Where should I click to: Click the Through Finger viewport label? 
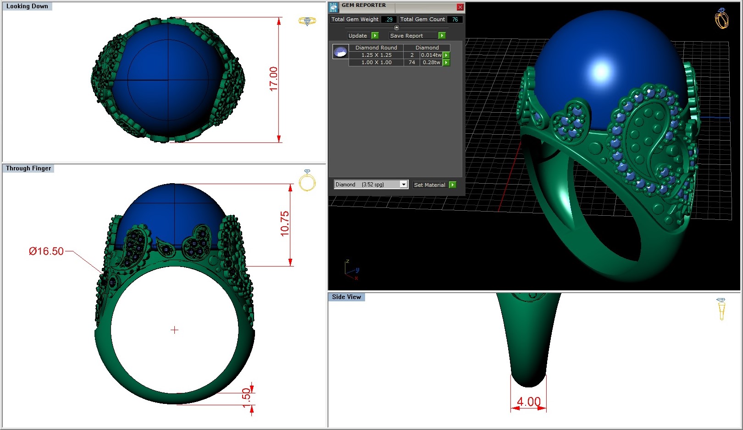tap(28, 169)
